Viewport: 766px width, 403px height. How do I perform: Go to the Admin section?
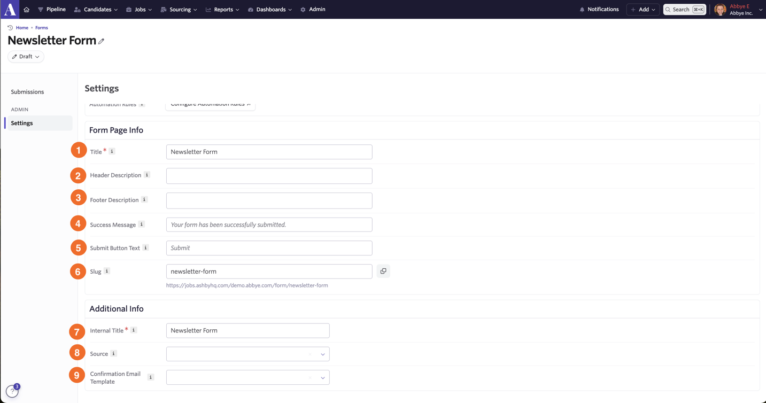click(313, 9)
